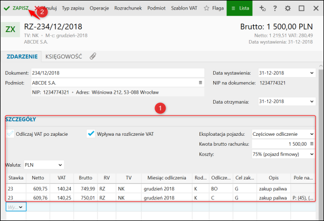This screenshot has height=221, width=324.
Task: Switch to KSIĘGOWOŚĆ tab
Action: pos(64,56)
